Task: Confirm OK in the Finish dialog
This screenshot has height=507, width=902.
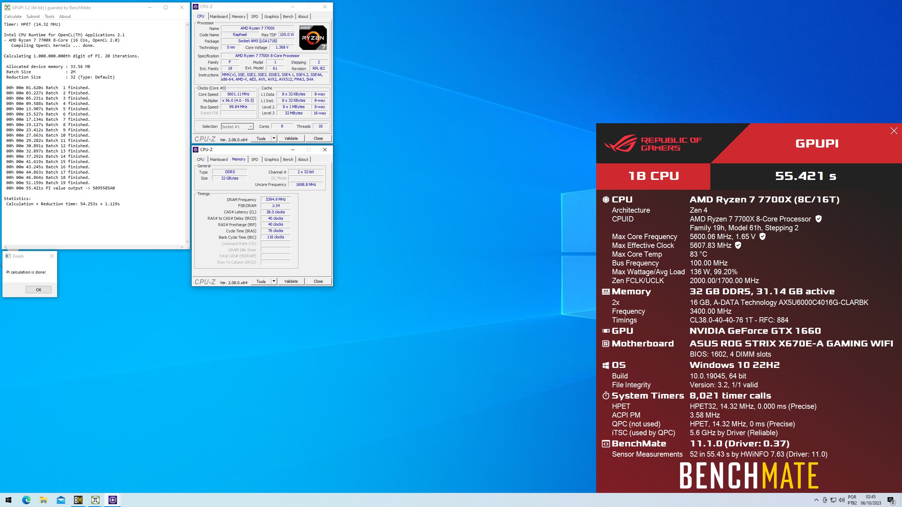Action: click(x=38, y=290)
